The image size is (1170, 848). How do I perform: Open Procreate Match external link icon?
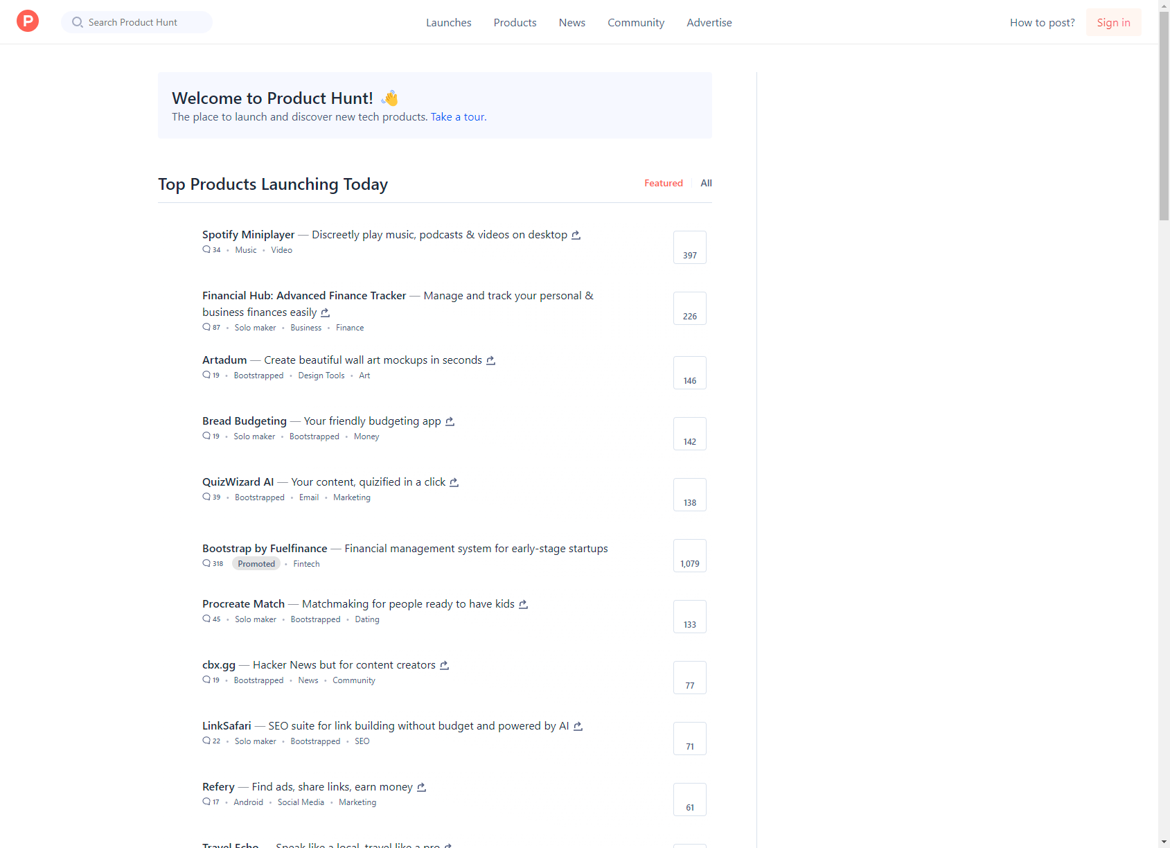523,604
